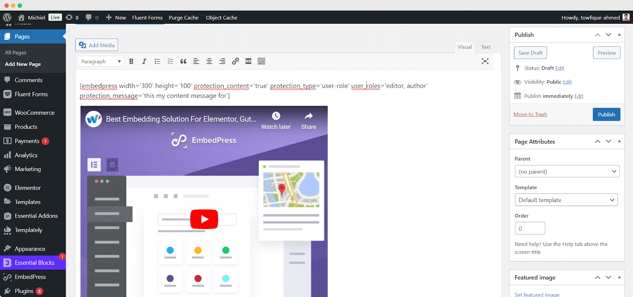This screenshot has height=297, width=633.
Task: Click the blue Publish button
Action: [606, 114]
